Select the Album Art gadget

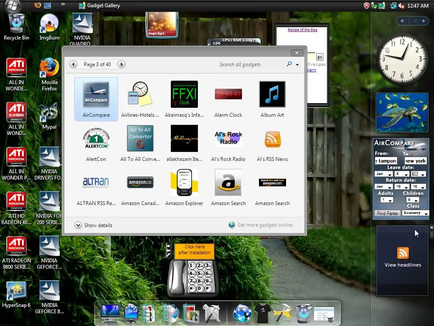[x=273, y=99]
